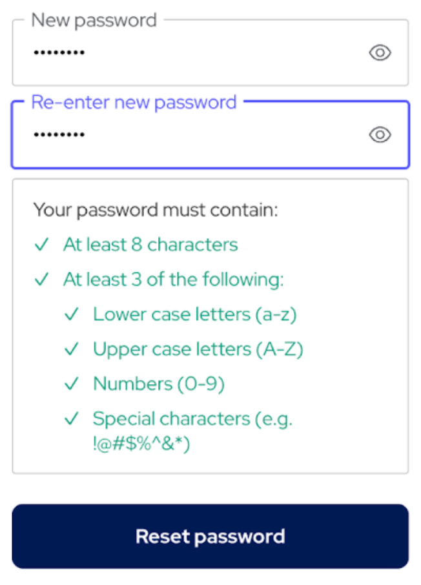This screenshot has height=585, width=421.
Task: Click the dotted password text in the first field
Action: (59, 53)
